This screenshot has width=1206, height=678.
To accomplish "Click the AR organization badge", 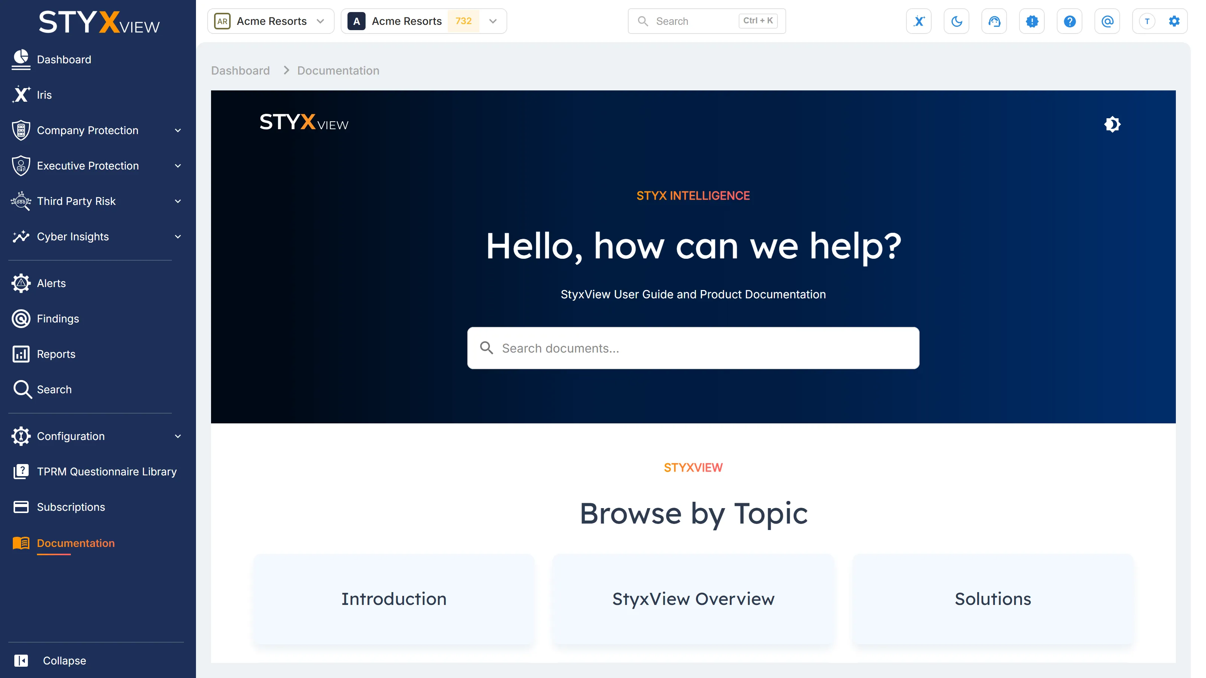I will 222,21.
